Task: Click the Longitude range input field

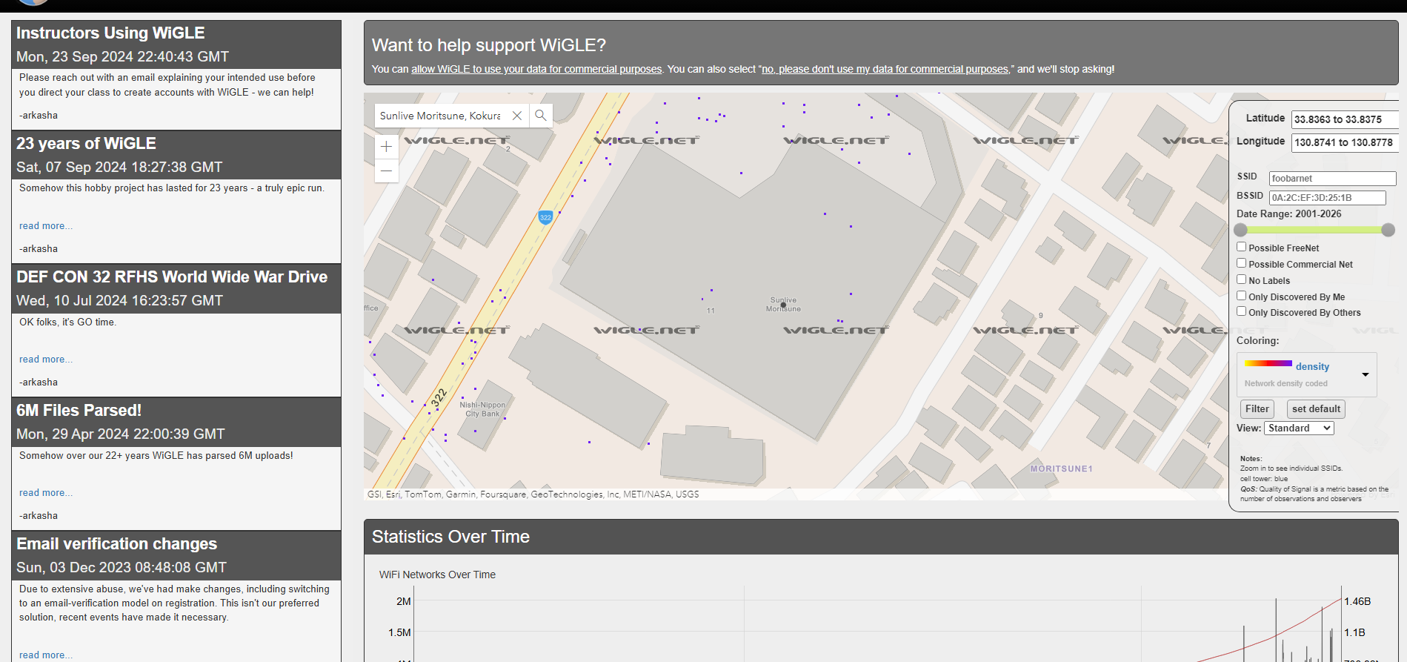Action: [1346, 142]
